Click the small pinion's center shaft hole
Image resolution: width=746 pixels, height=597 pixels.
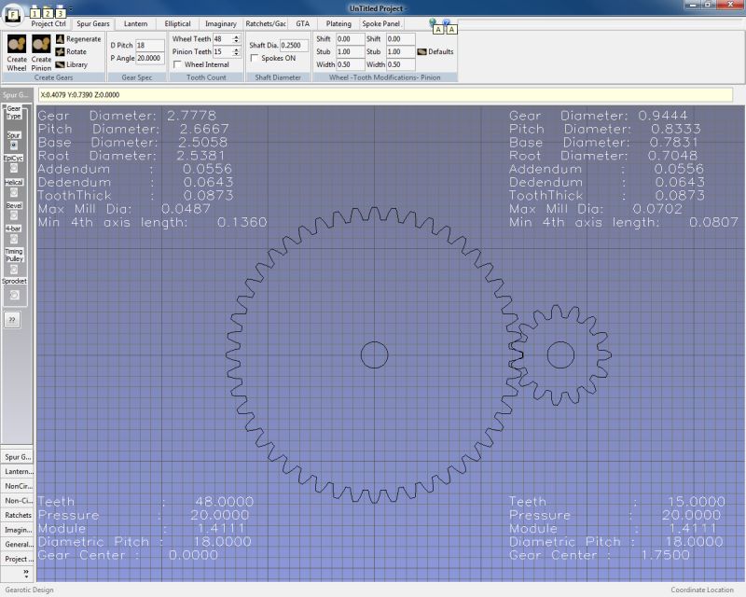pyautogui.click(x=561, y=354)
